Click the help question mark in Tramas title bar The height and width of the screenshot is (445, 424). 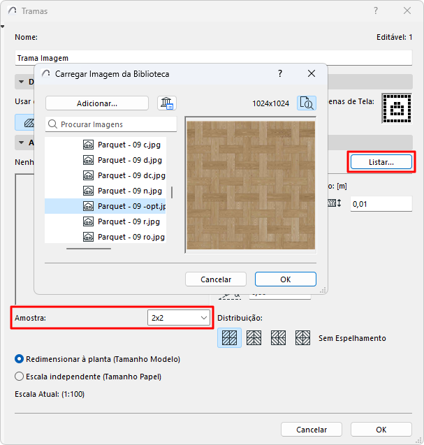point(376,10)
